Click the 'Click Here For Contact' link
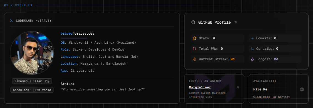The image size is (313, 108). [271, 97]
